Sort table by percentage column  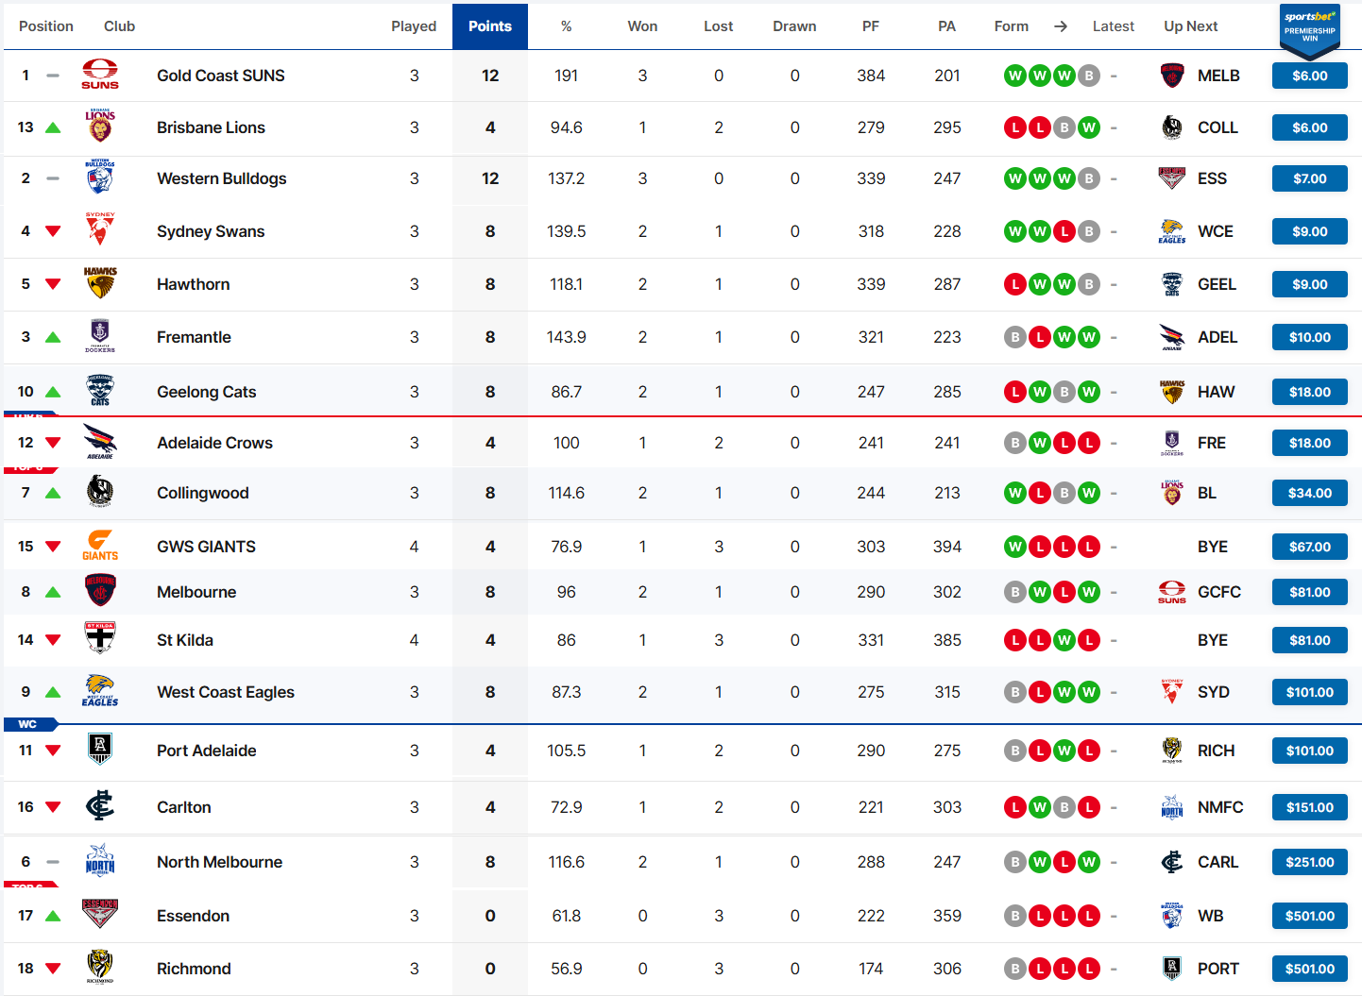pyautogui.click(x=567, y=26)
